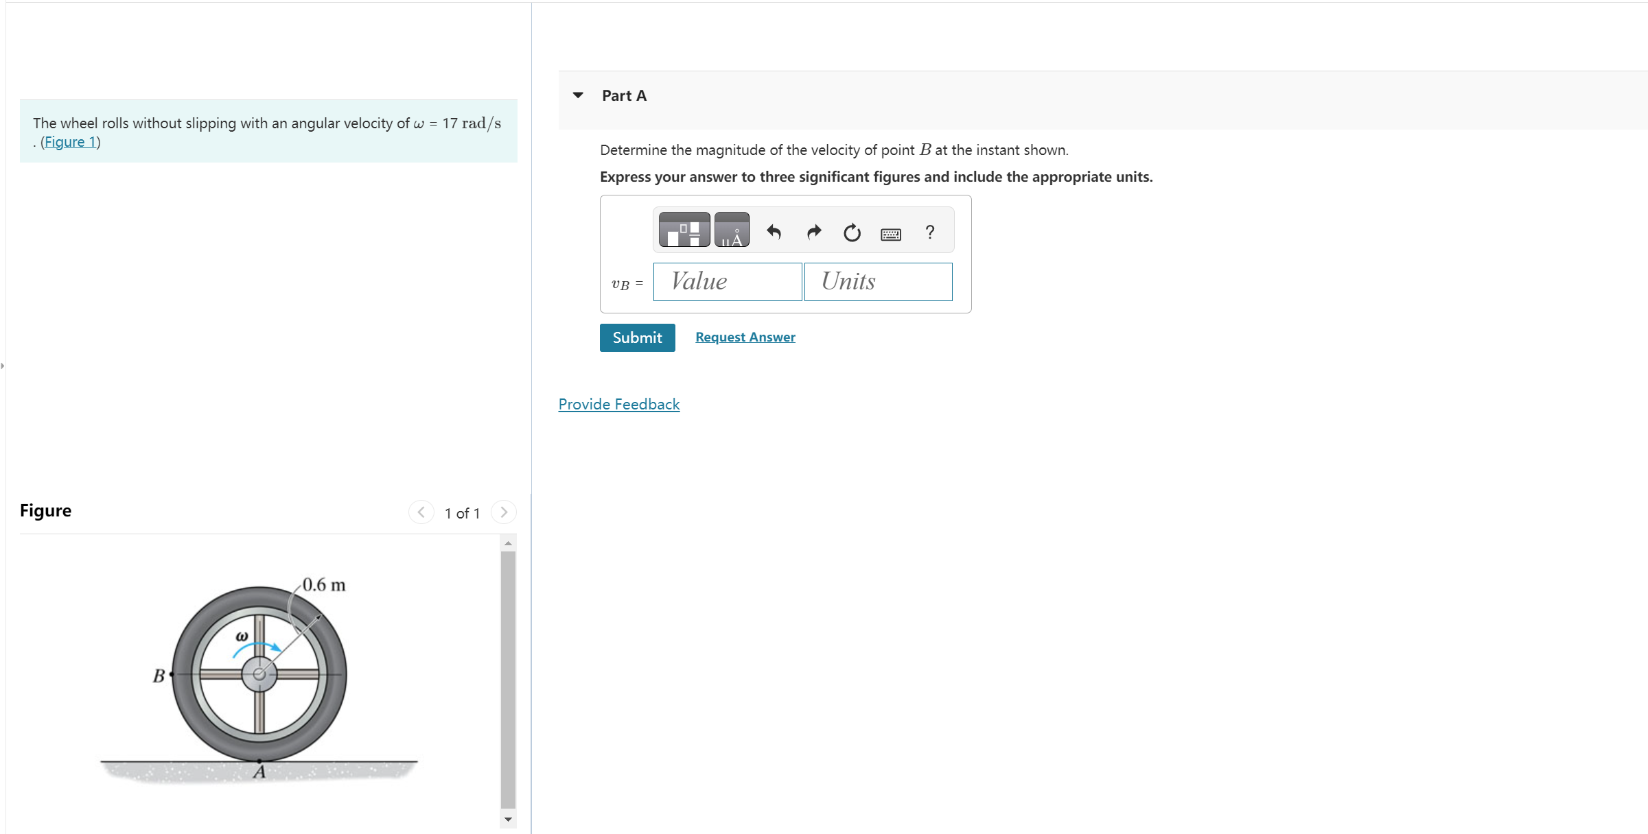Click the 'Part A' heading text
Image resolution: width=1648 pixels, height=834 pixels.
coord(624,95)
